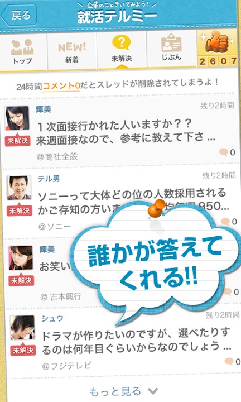Click comment bubble icon on 商社全般 thread
The height and width of the screenshot is (402, 241).
click(x=223, y=152)
